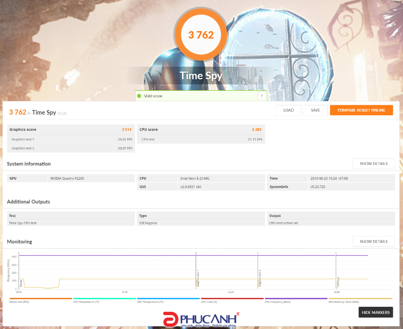Select the SystemInfo version 'v5.20.720'
Viewport: 403px width, 329px height.
click(318, 187)
